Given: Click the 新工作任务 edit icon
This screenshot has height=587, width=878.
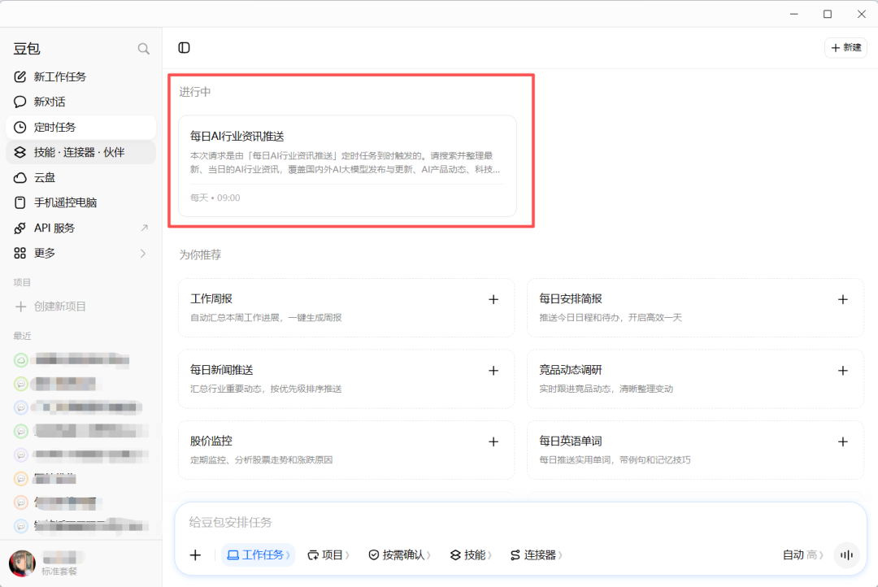Looking at the screenshot, I should pos(20,76).
